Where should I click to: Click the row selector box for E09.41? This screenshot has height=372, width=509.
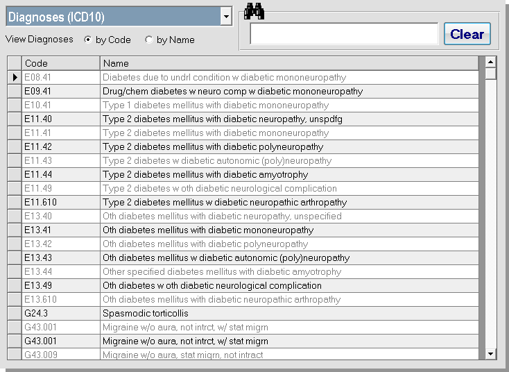[15, 92]
